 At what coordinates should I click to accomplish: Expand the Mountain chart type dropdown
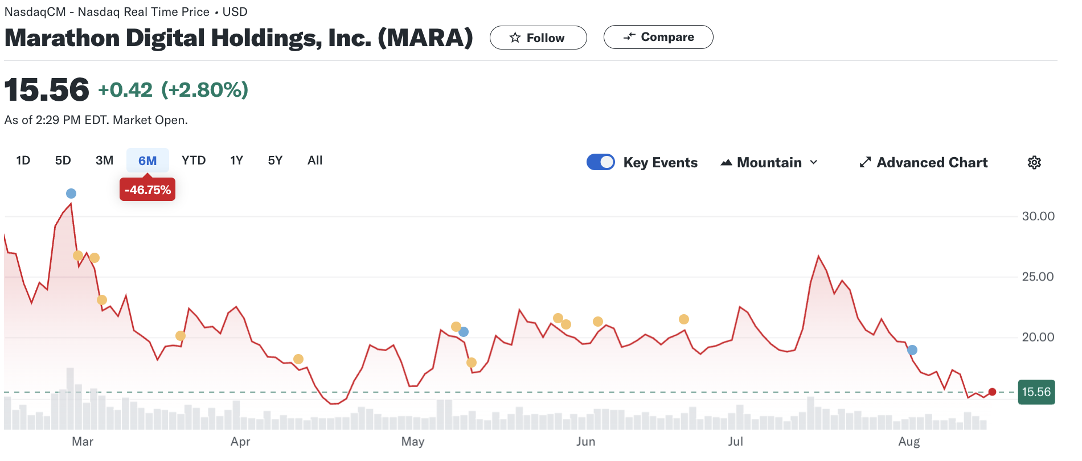tap(814, 163)
